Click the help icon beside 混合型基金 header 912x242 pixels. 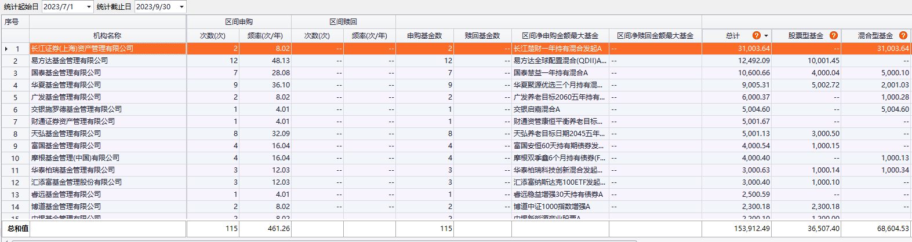click(x=903, y=35)
